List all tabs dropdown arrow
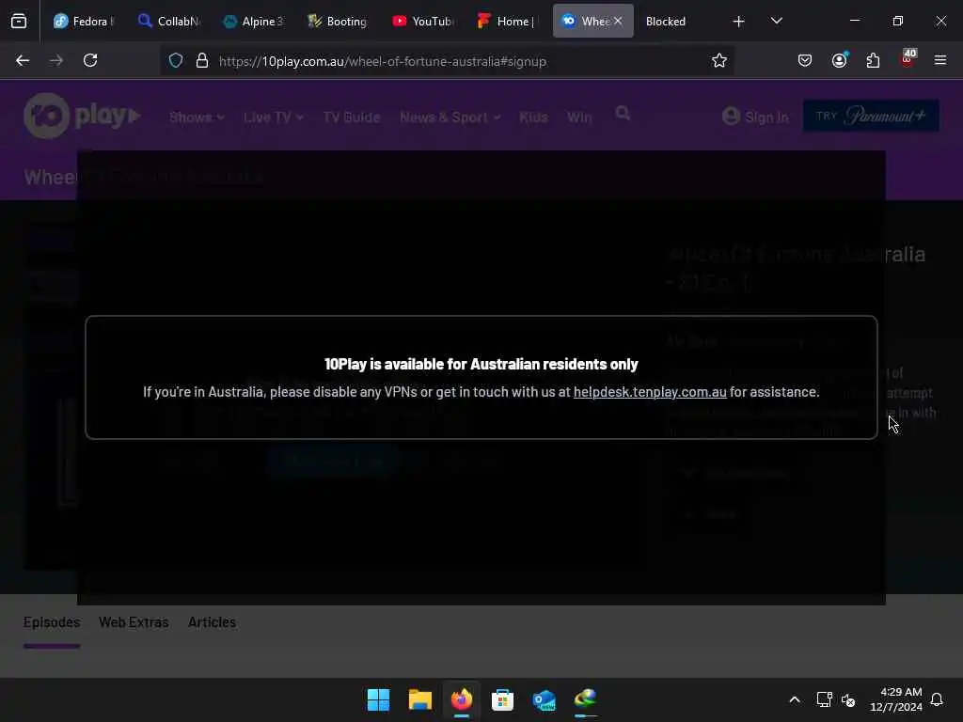Image resolution: width=963 pixels, height=722 pixels. click(x=776, y=22)
